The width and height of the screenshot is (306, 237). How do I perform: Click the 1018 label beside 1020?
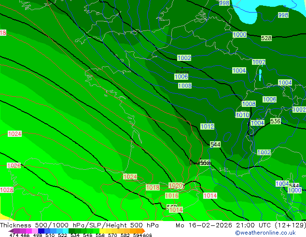click(x=153, y=188)
